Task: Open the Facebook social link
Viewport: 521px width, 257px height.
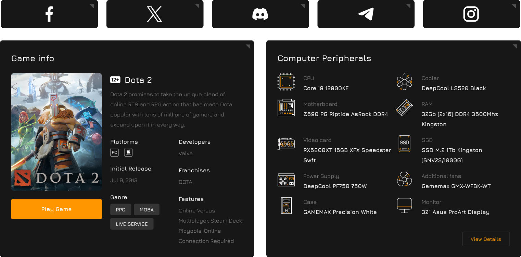Action: click(49, 14)
